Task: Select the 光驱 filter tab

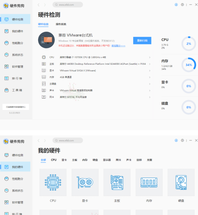Action: point(149,160)
